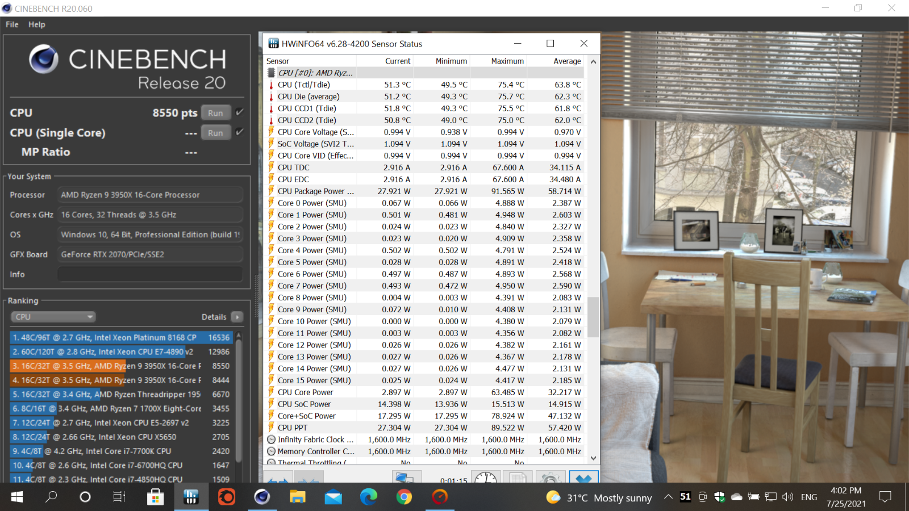
Task: Select highlighted ranking entry scoring 8550
Action: [121, 366]
